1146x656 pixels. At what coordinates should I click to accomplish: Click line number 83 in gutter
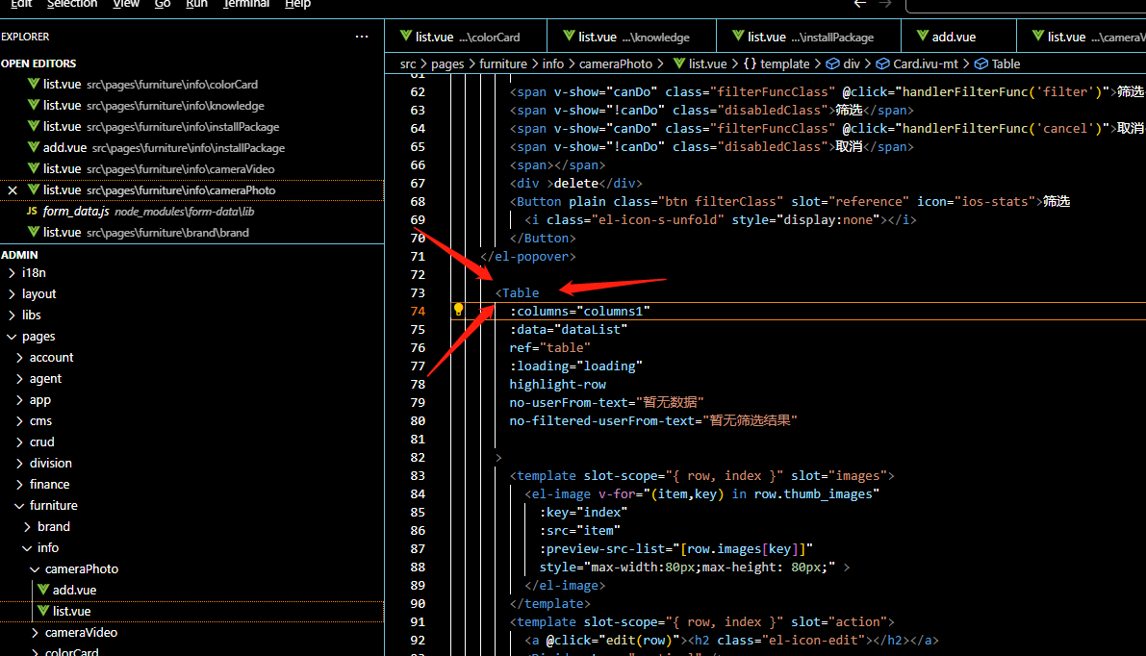tap(418, 476)
